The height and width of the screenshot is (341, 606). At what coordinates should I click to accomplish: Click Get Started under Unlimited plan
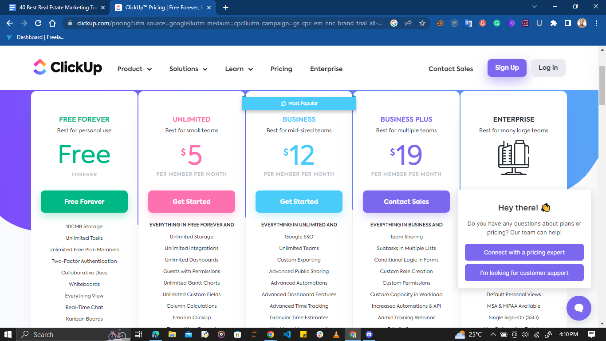point(192,202)
